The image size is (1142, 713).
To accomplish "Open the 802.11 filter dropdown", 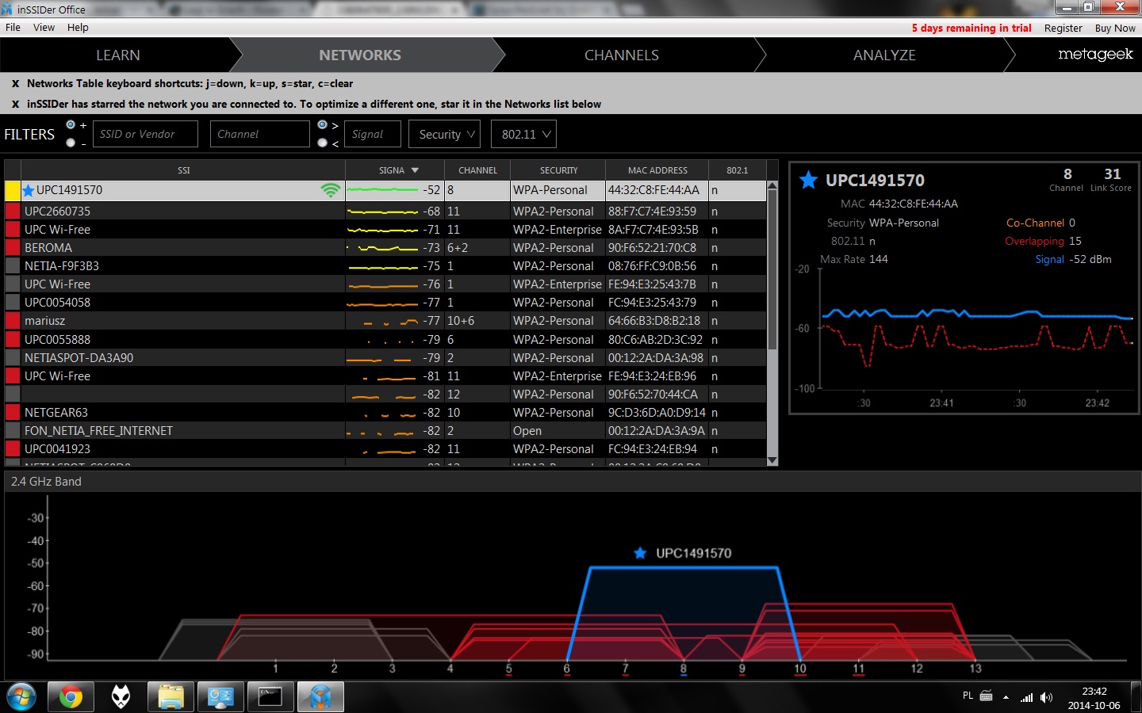I will coord(523,134).
